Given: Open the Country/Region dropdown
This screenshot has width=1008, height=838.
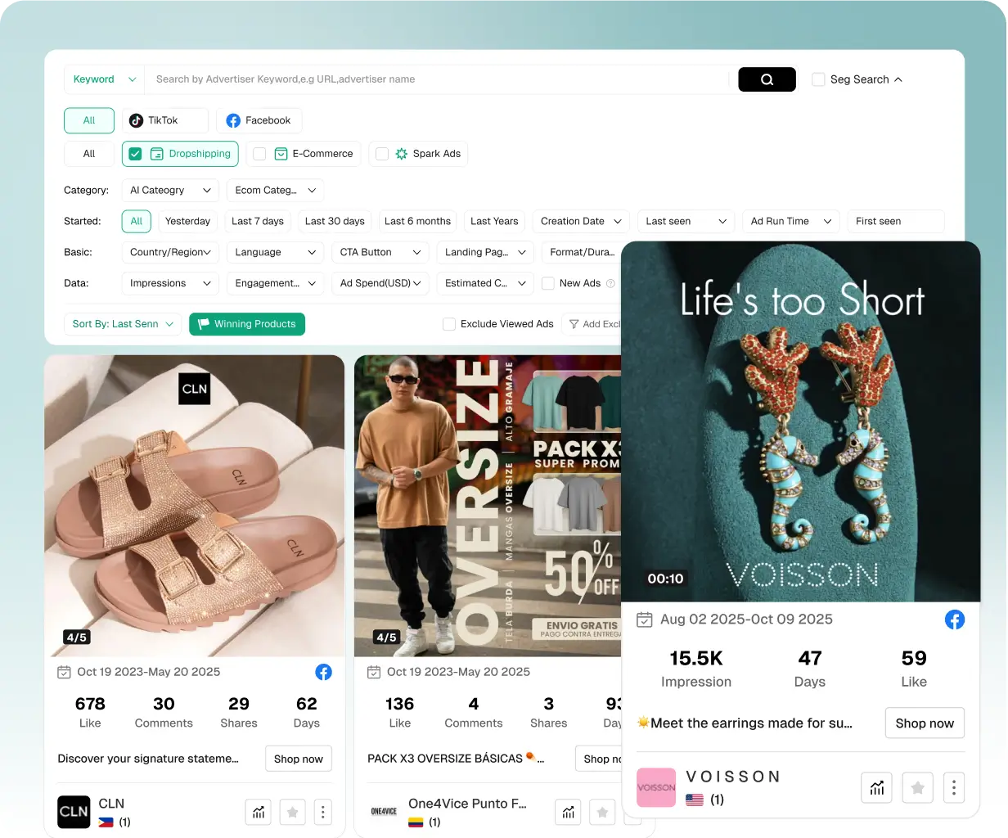Looking at the screenshot, I should pyautogui.click(x=170, y=252).
